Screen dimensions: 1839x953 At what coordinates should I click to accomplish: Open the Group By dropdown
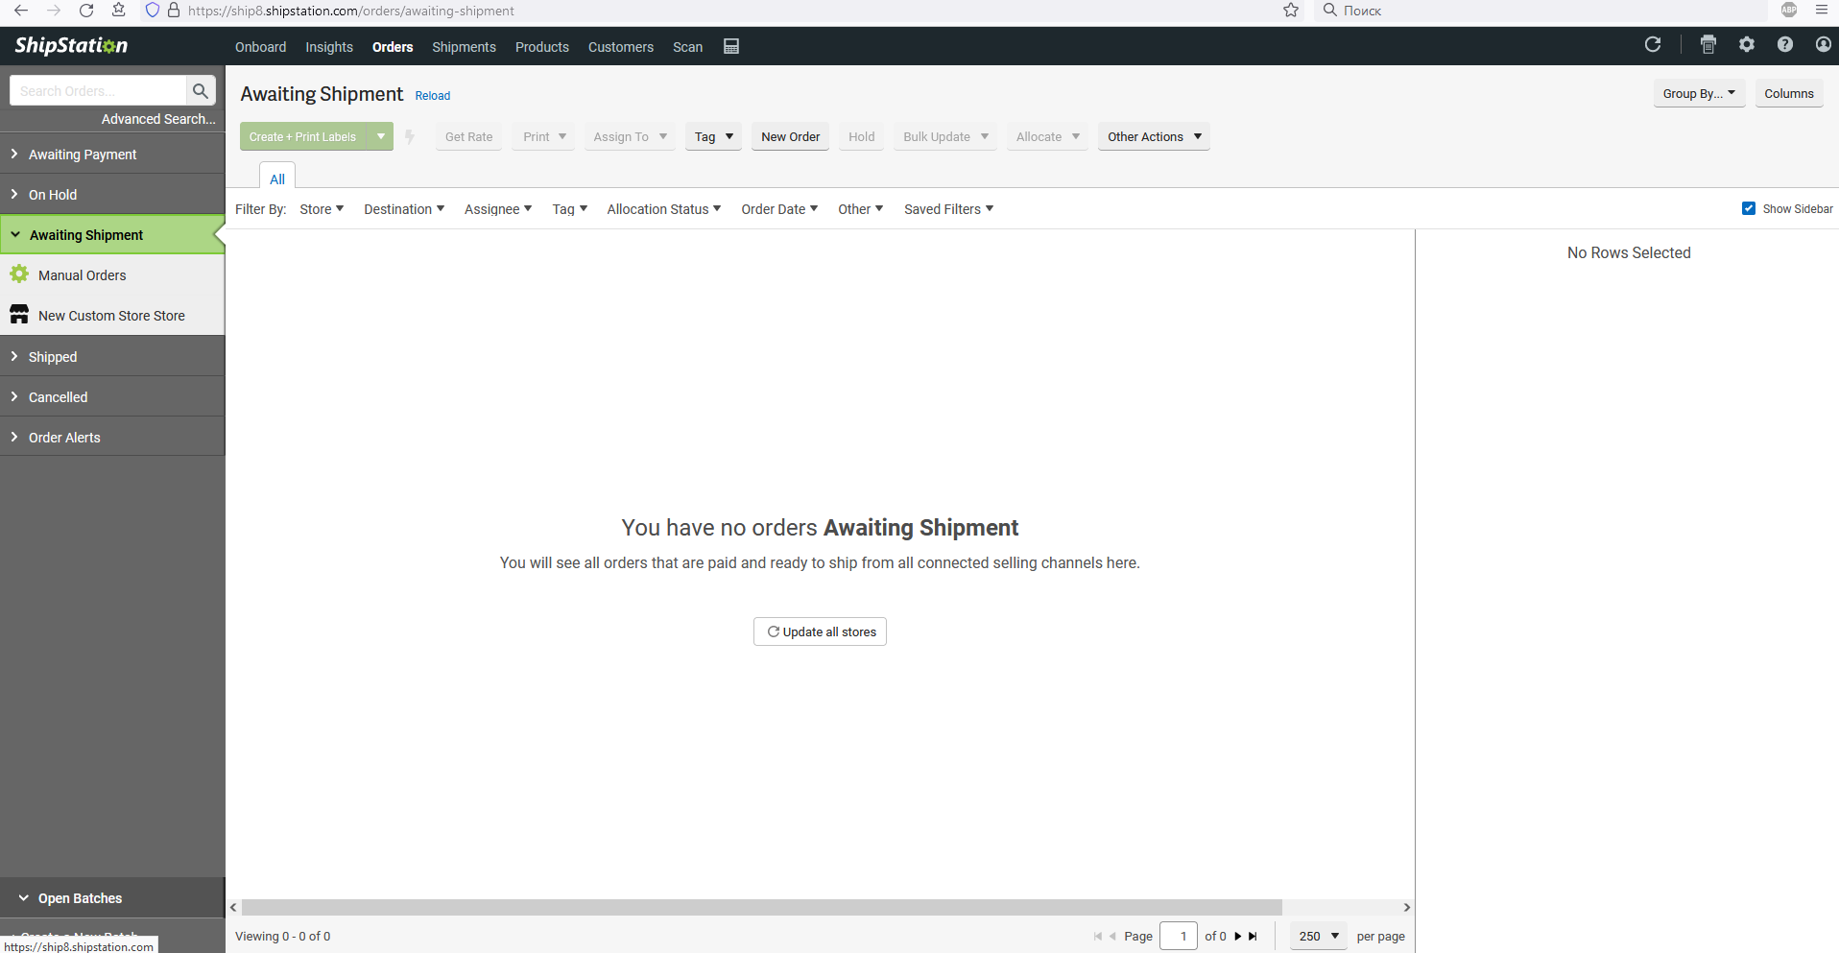click(1699, 93)
